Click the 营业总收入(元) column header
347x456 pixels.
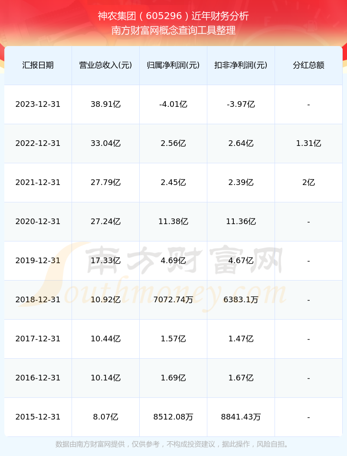coord(105,65)
